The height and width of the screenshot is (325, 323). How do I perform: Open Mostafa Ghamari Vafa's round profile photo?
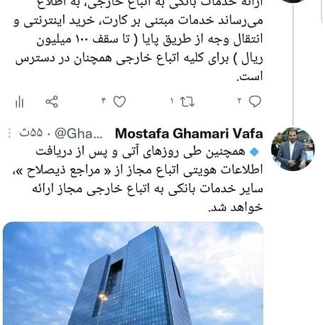point(293,149)
